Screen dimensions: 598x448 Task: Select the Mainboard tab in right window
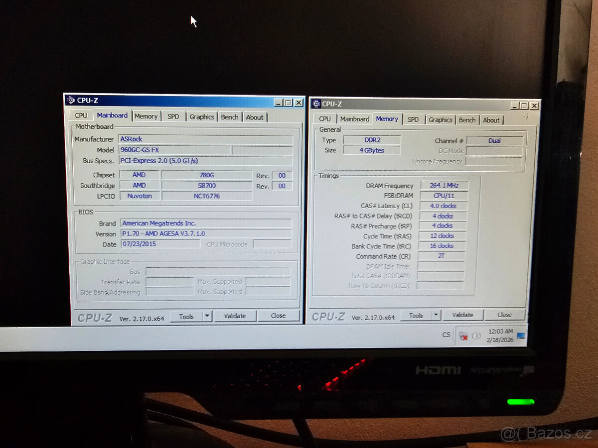tap(355, 119)
